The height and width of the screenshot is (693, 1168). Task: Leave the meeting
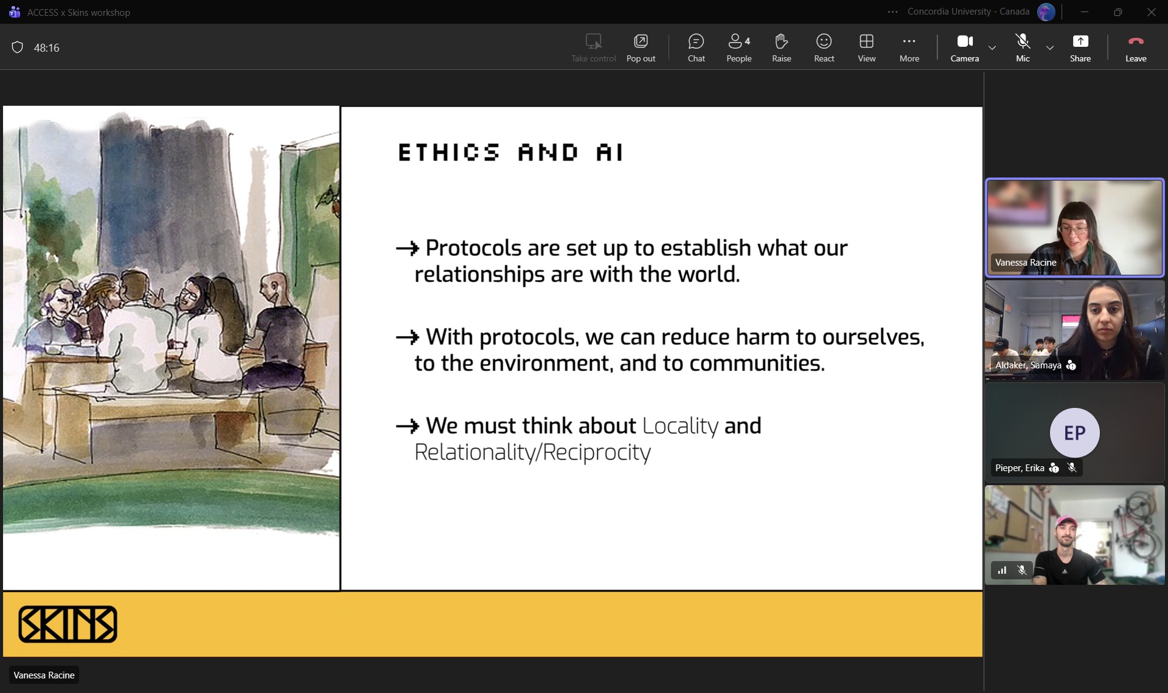click(1135, 47)
